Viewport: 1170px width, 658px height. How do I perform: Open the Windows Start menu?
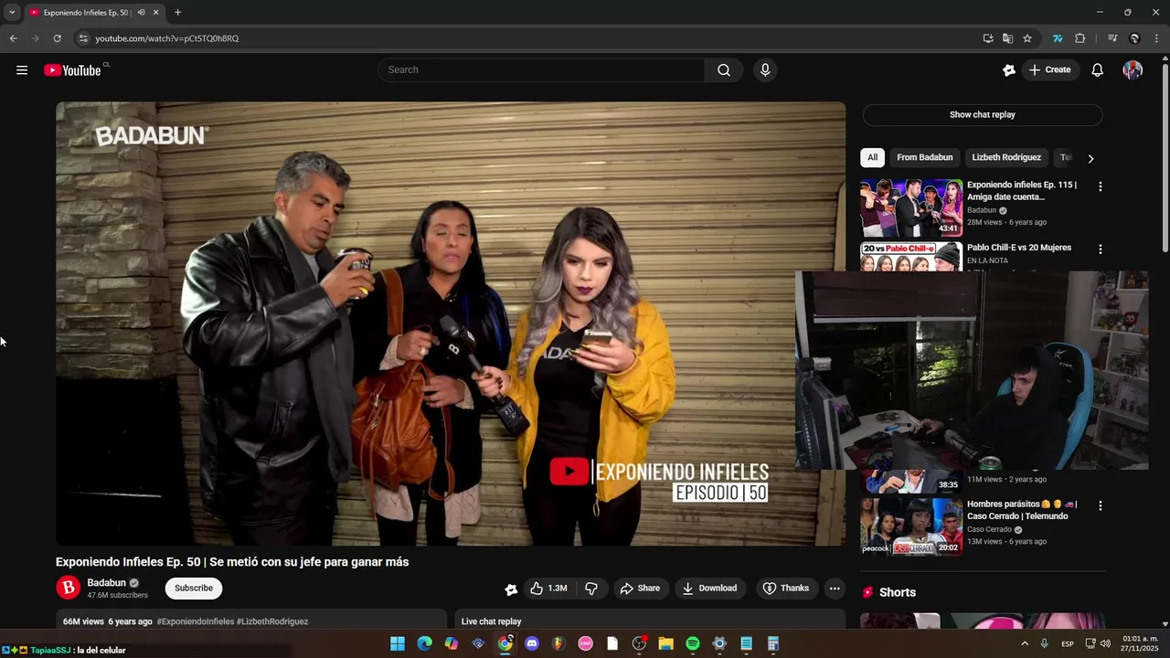pyautogui.click(x=398, y=643)
